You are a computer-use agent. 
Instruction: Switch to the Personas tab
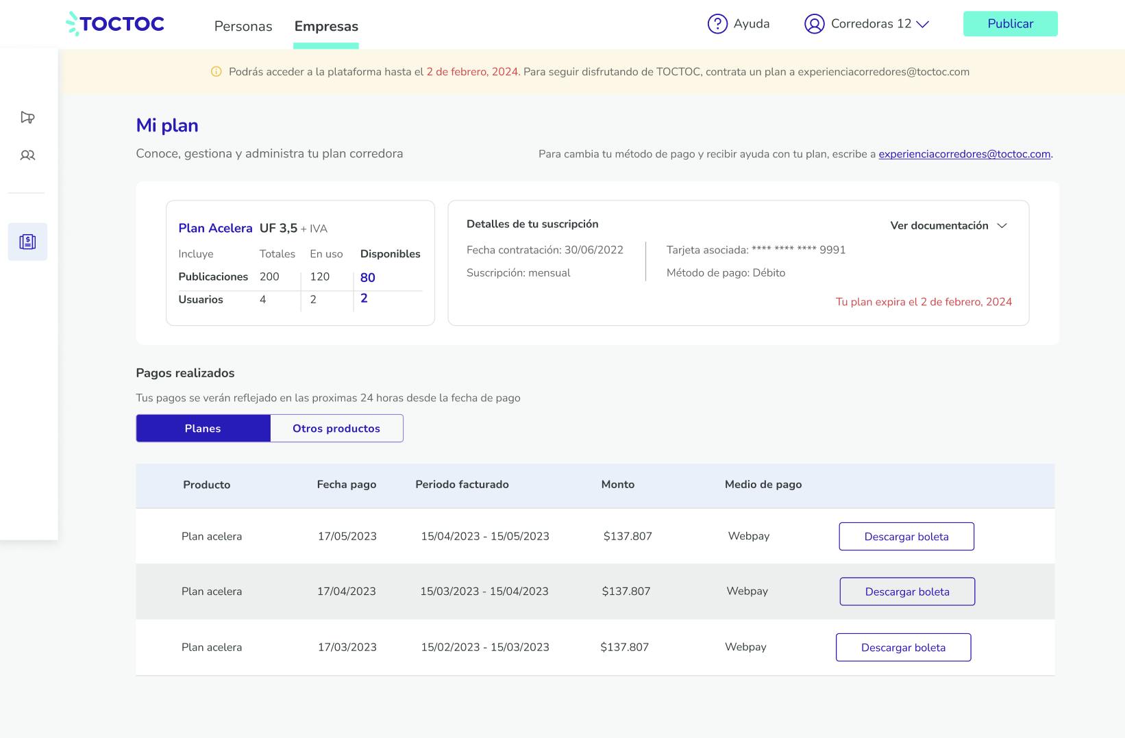pyautogui.click(x=243, y=26)
